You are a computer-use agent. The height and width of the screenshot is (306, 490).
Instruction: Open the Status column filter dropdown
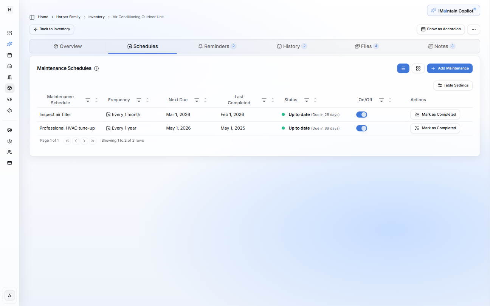(x=306, y=100)
